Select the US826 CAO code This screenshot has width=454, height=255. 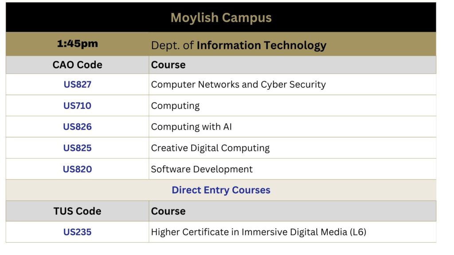click(77, 127)
